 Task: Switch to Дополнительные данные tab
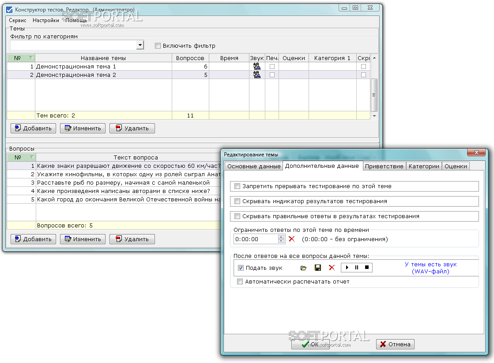click(x=322, y=166)
